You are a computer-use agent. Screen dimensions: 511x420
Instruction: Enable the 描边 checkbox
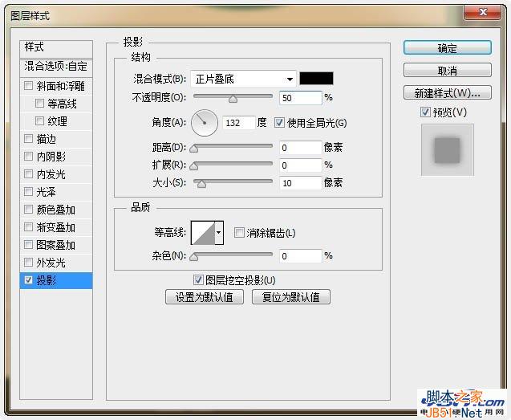click(x=28, y=139)
